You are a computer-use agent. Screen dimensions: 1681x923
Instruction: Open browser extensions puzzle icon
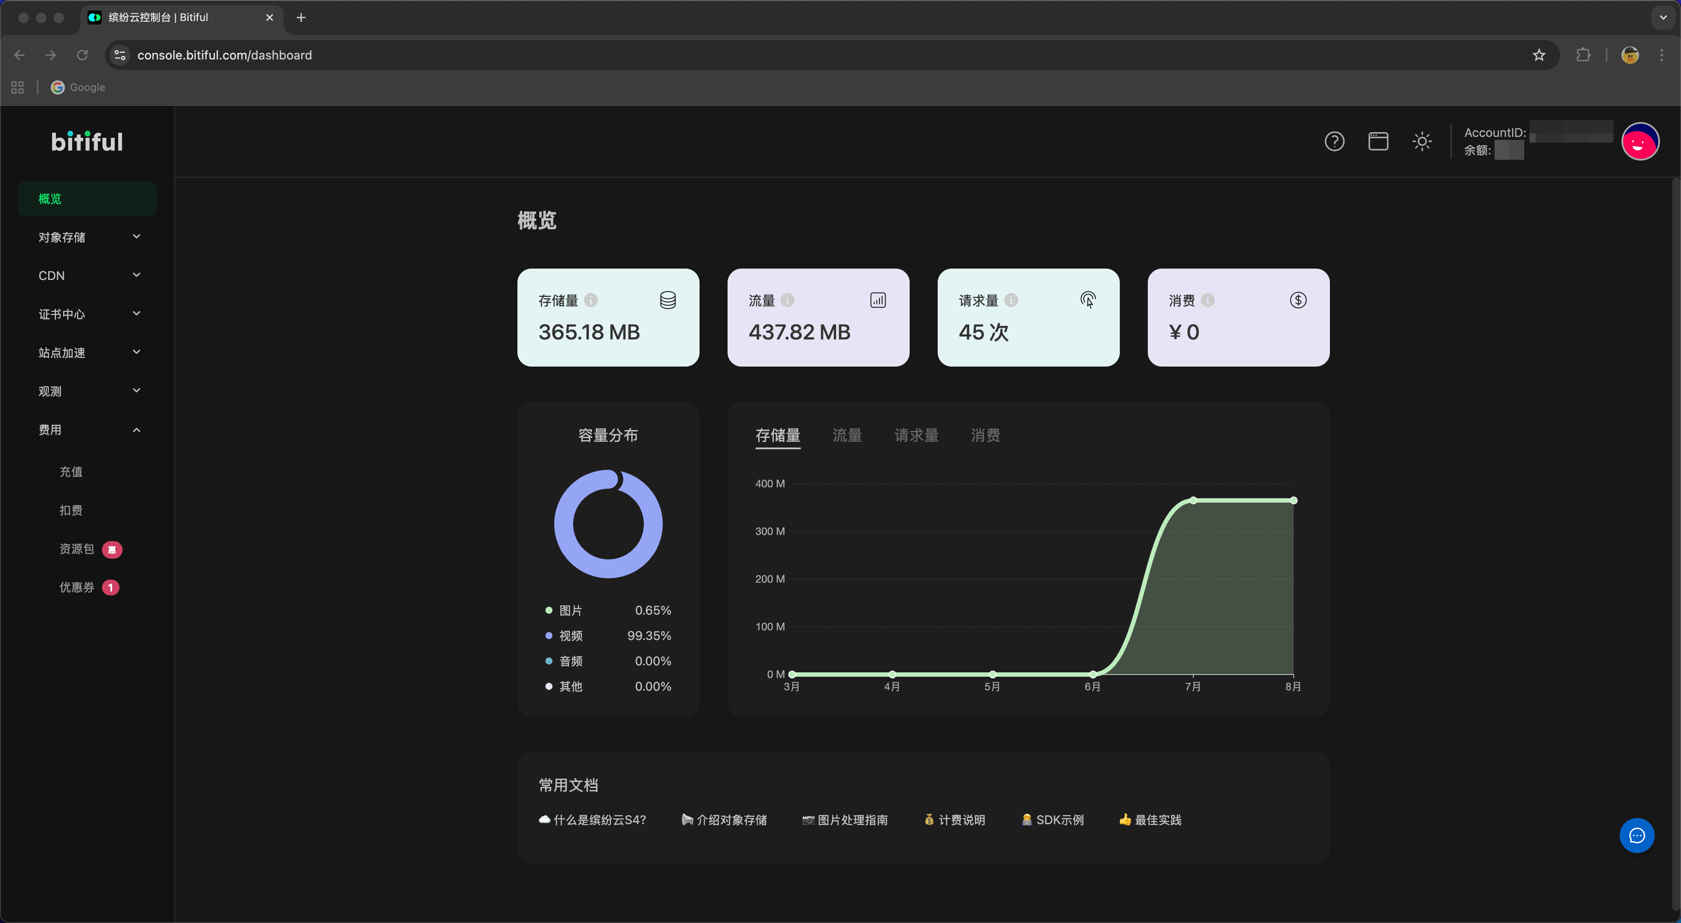1583,56
